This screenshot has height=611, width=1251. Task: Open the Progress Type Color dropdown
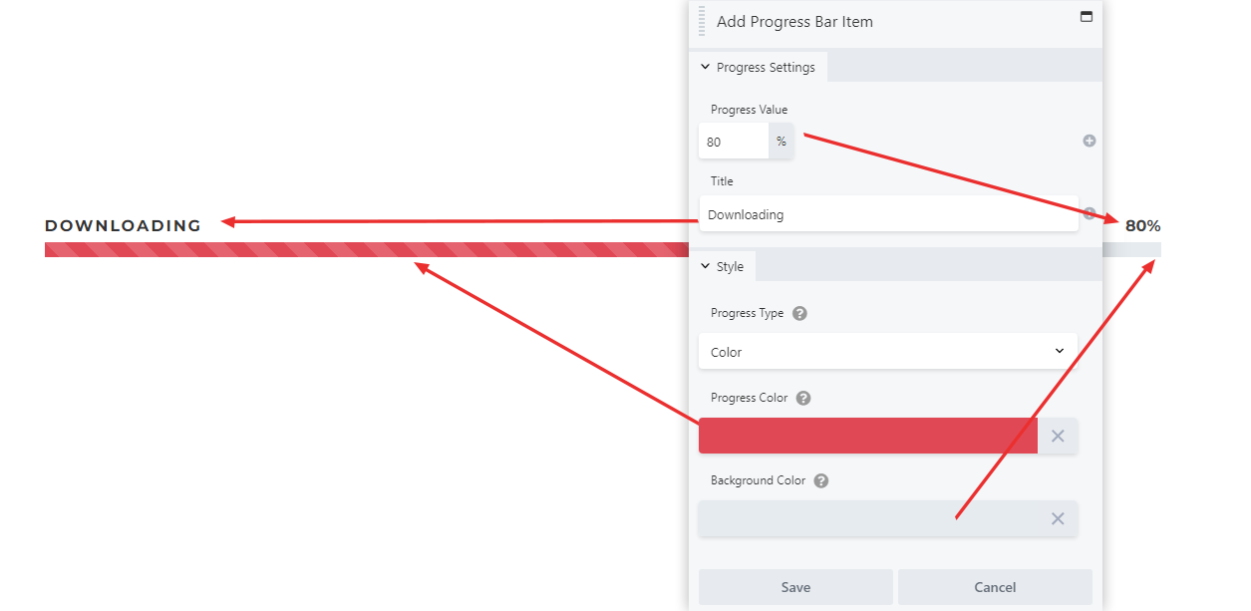[888, 351]
